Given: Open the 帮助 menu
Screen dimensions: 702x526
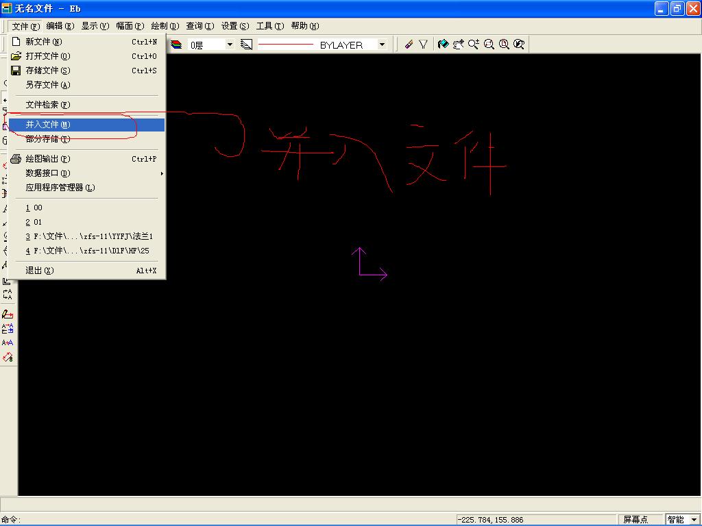Looking at the screenshot, I should [x=304, y=26].
